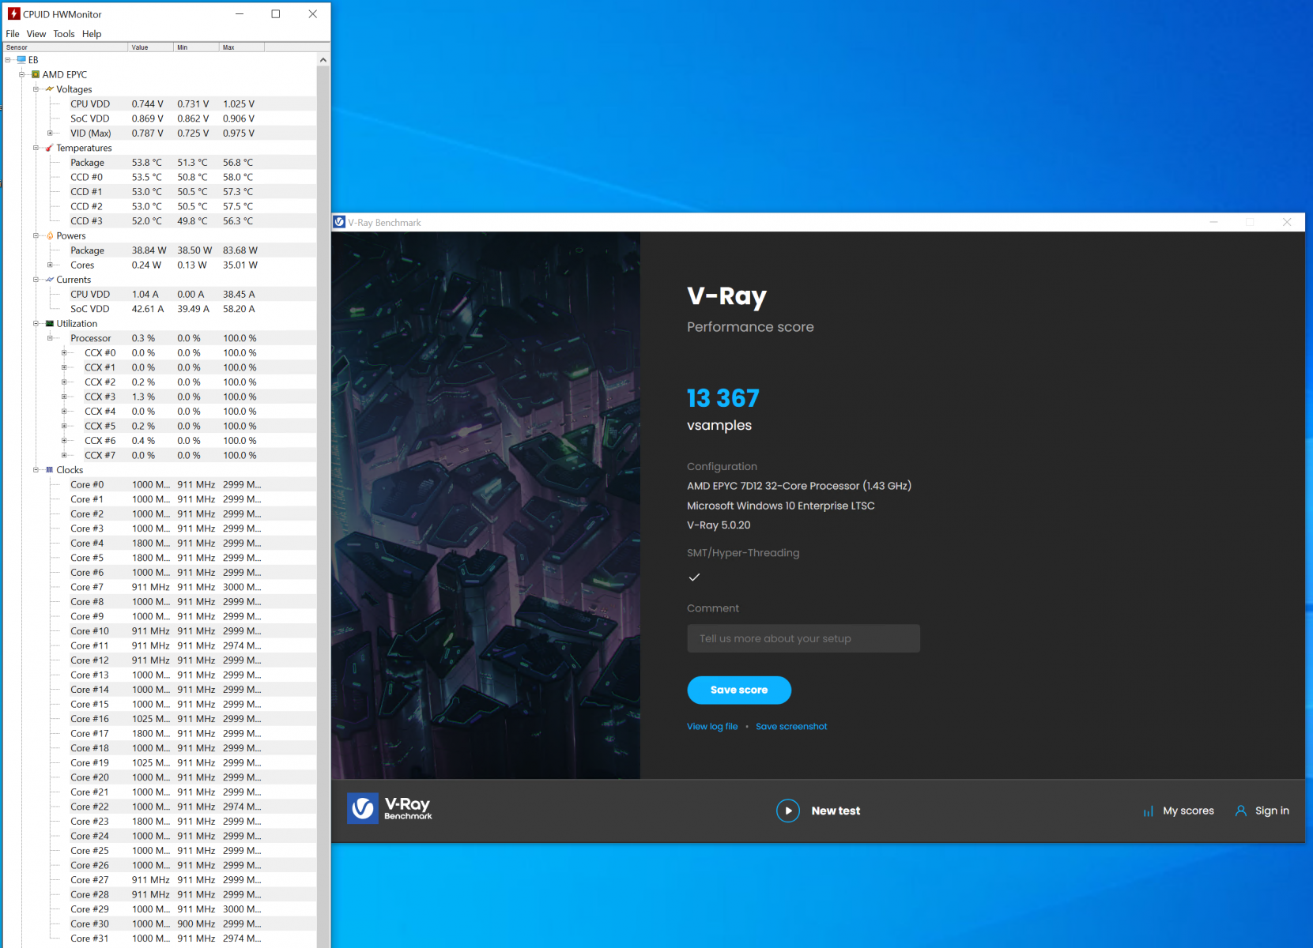This screenshot has width=1313, height=948.
Task: Click the CPUID HWMonitor title bar icon
Action: click(13, 13)
